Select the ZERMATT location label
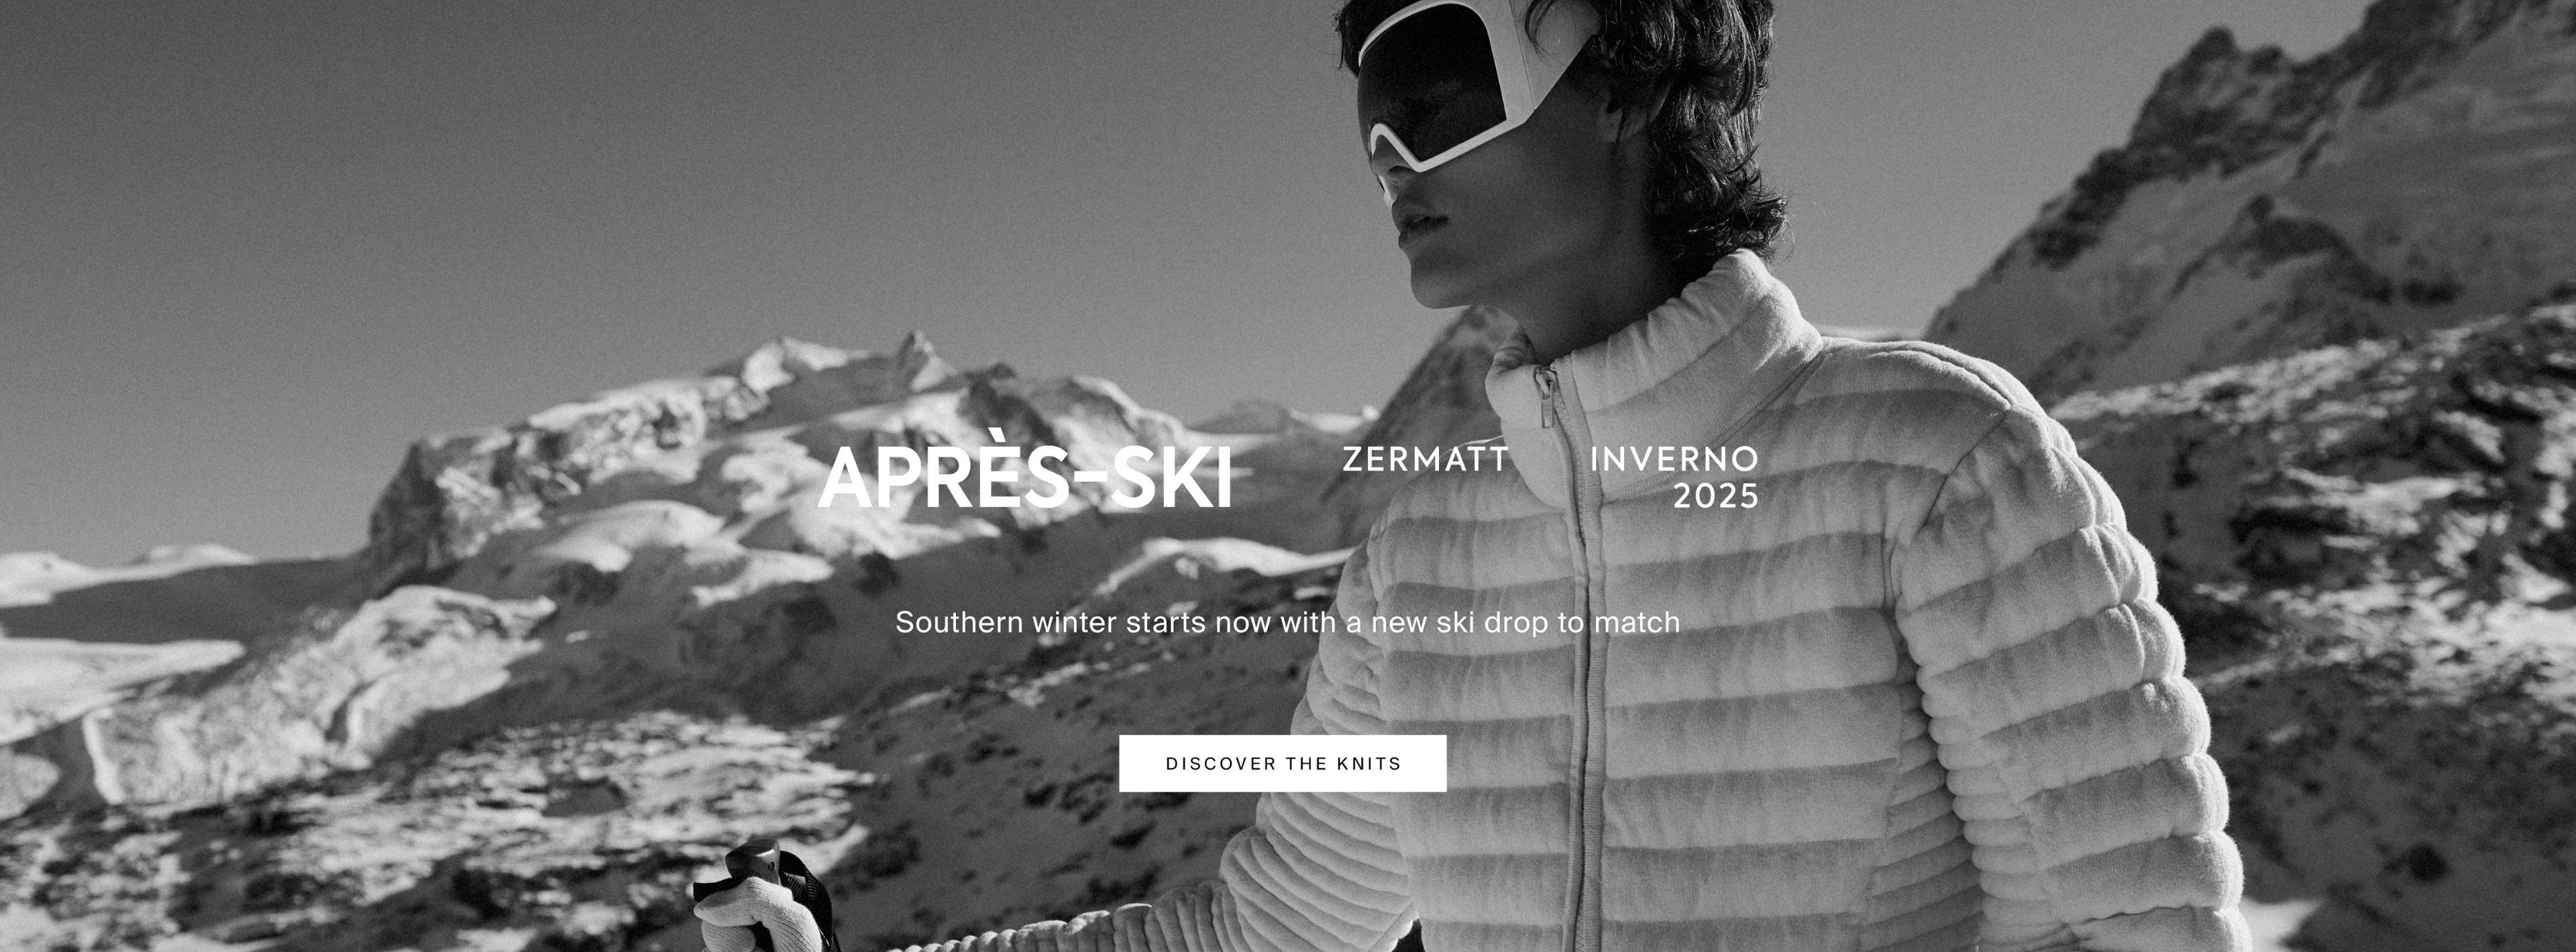2576x952 pixels. point(1425,459)
